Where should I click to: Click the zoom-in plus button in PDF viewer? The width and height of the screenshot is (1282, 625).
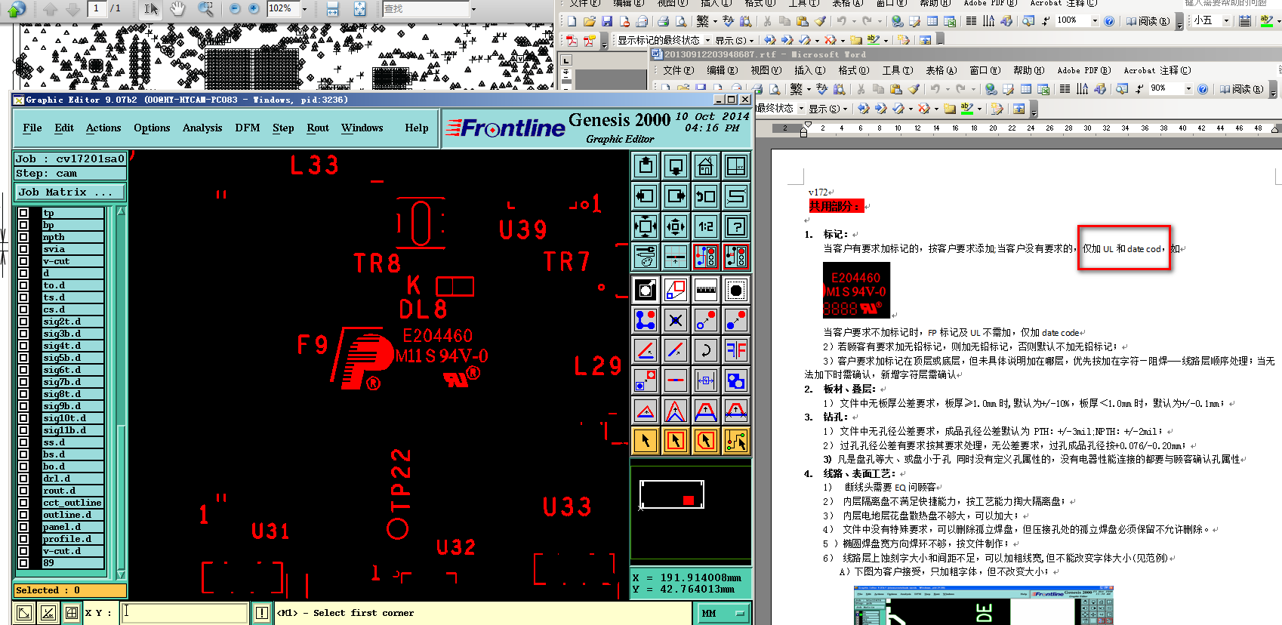coord(254,8)
